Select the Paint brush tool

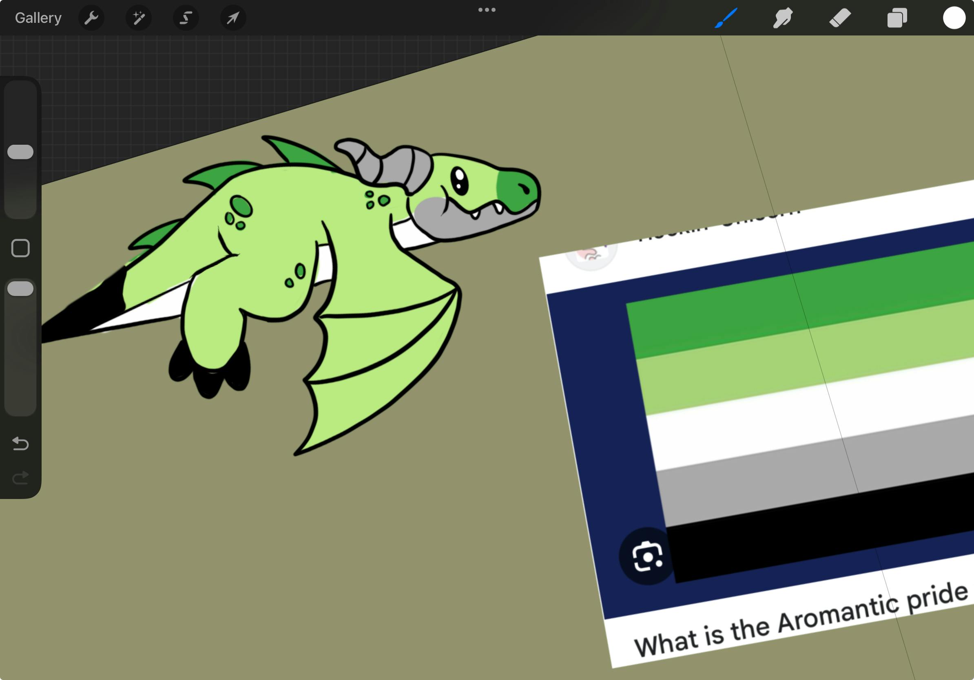pyautogui.click(x=726, y=18)
